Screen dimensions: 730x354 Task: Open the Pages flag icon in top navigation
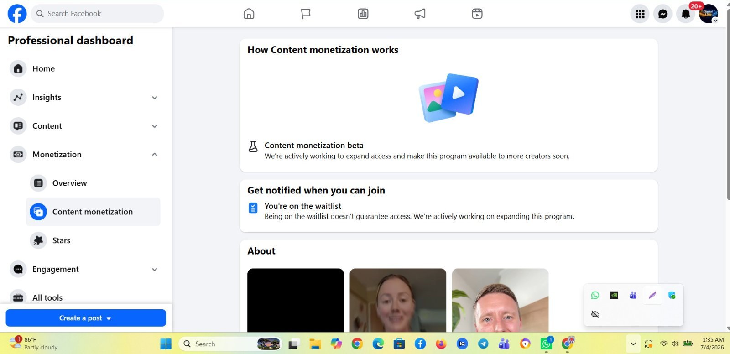point(306,14)
